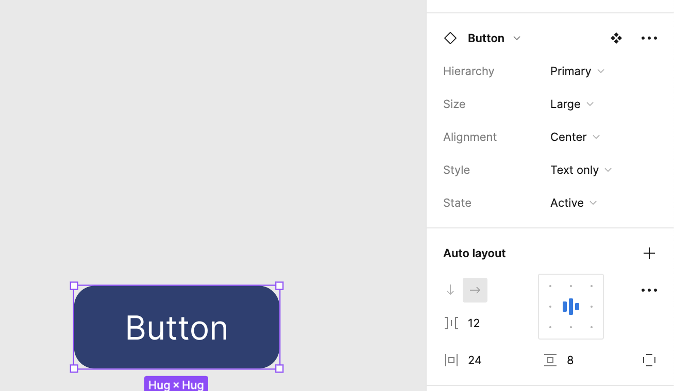
Task: Open the State Active dropdown
Action: [x=574, y=203]
